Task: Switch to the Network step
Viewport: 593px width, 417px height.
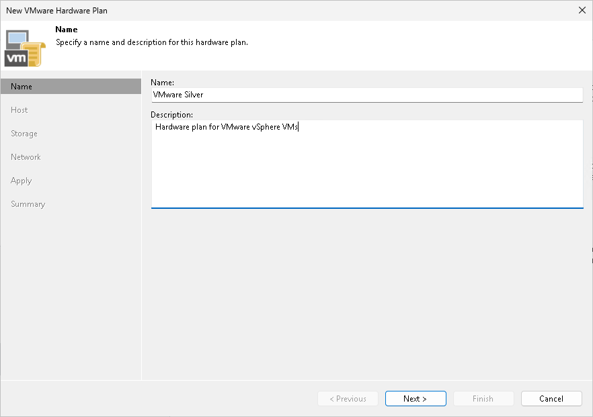Action: (x=26, y=156)
